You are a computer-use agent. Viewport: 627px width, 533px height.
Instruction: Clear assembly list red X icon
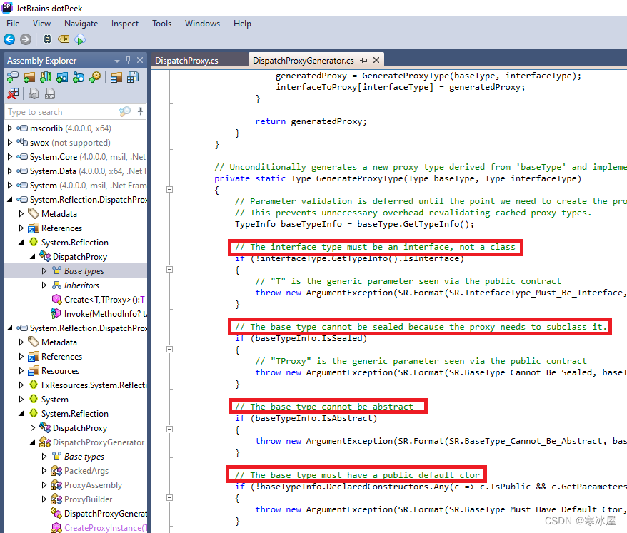[13, 94]
